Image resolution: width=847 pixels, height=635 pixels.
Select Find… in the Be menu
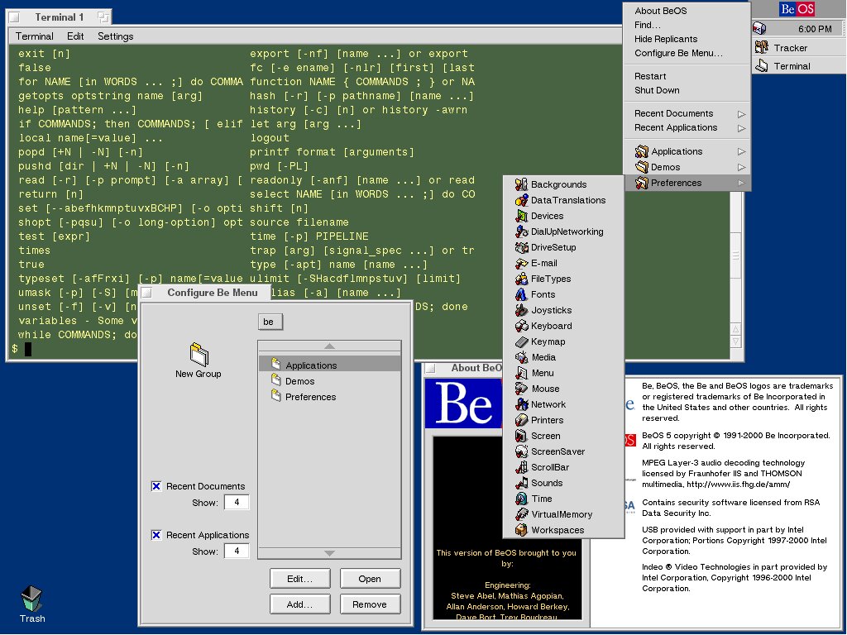[x=687, y=25]
